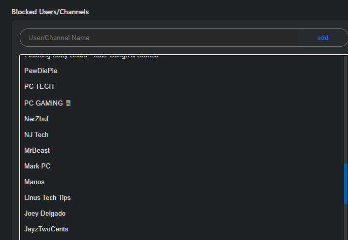The width and height of the screenshot is (348, 240).
Task: Select MrBeast in the blocked list
Action: [x=37, y=151]
